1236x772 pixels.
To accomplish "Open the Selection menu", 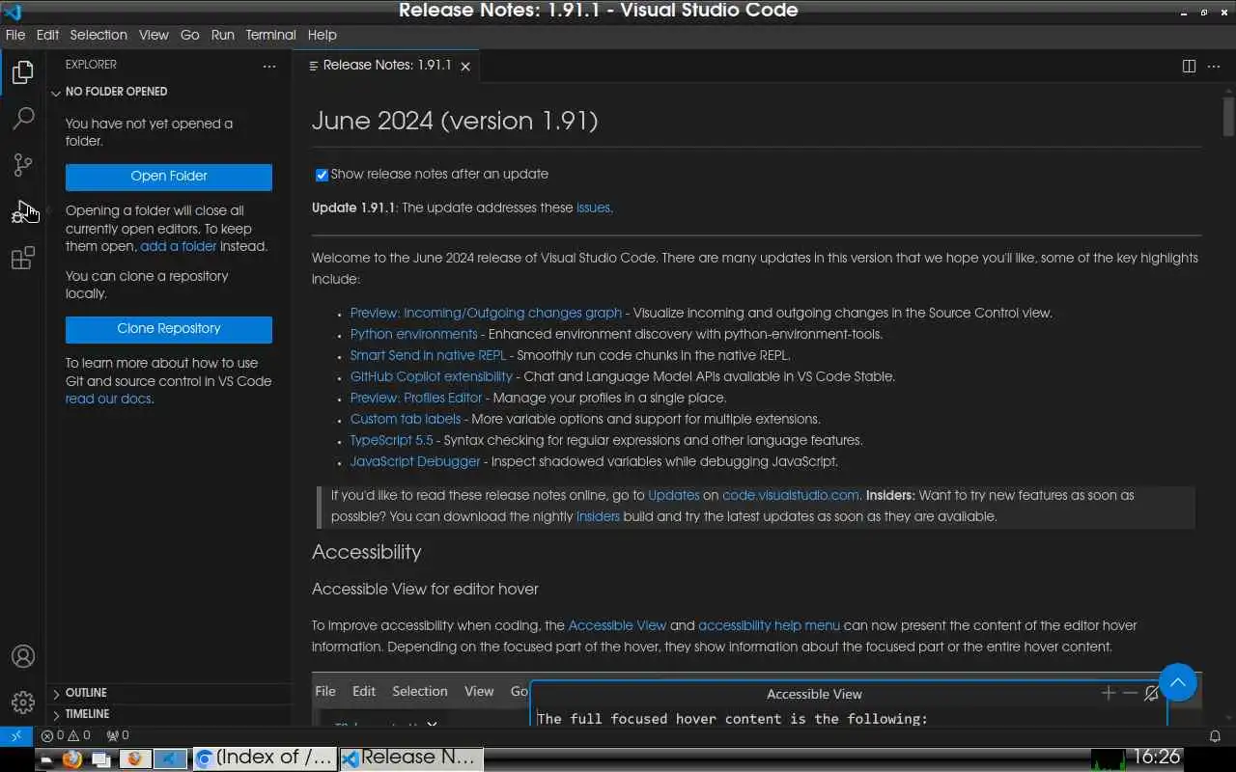I will click(98, 35).
